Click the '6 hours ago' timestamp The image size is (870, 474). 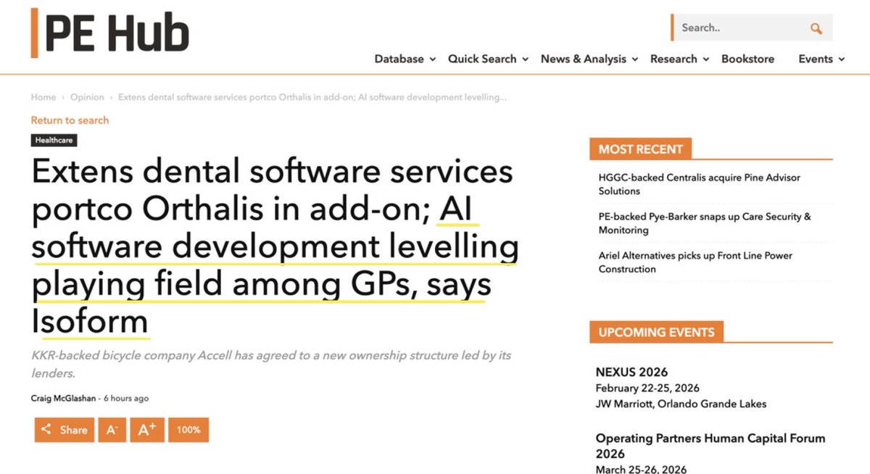(x=126, y=399)
